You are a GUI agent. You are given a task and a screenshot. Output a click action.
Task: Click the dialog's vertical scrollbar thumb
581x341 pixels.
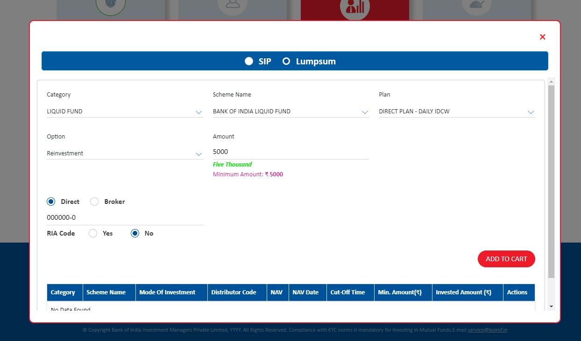(551, 181)
